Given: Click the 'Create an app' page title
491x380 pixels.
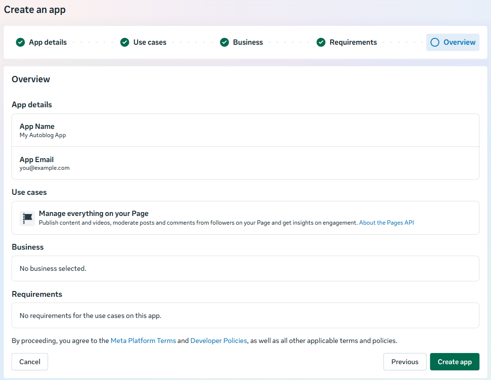Looking at the screenshot, I should point(35,10).
